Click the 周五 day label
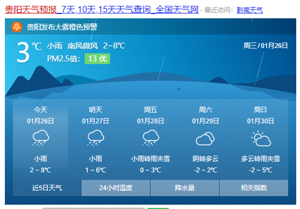 point(151,110)
